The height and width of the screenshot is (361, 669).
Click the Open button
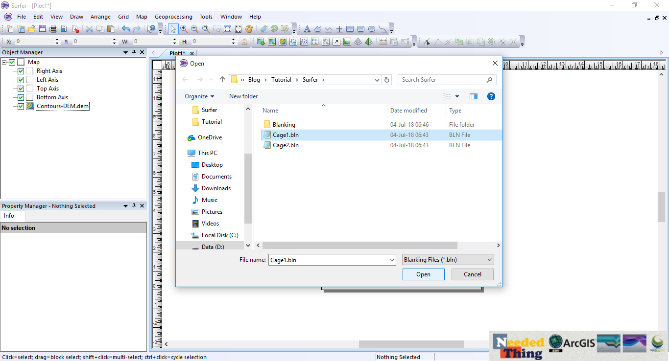click(x=424, y=274)
